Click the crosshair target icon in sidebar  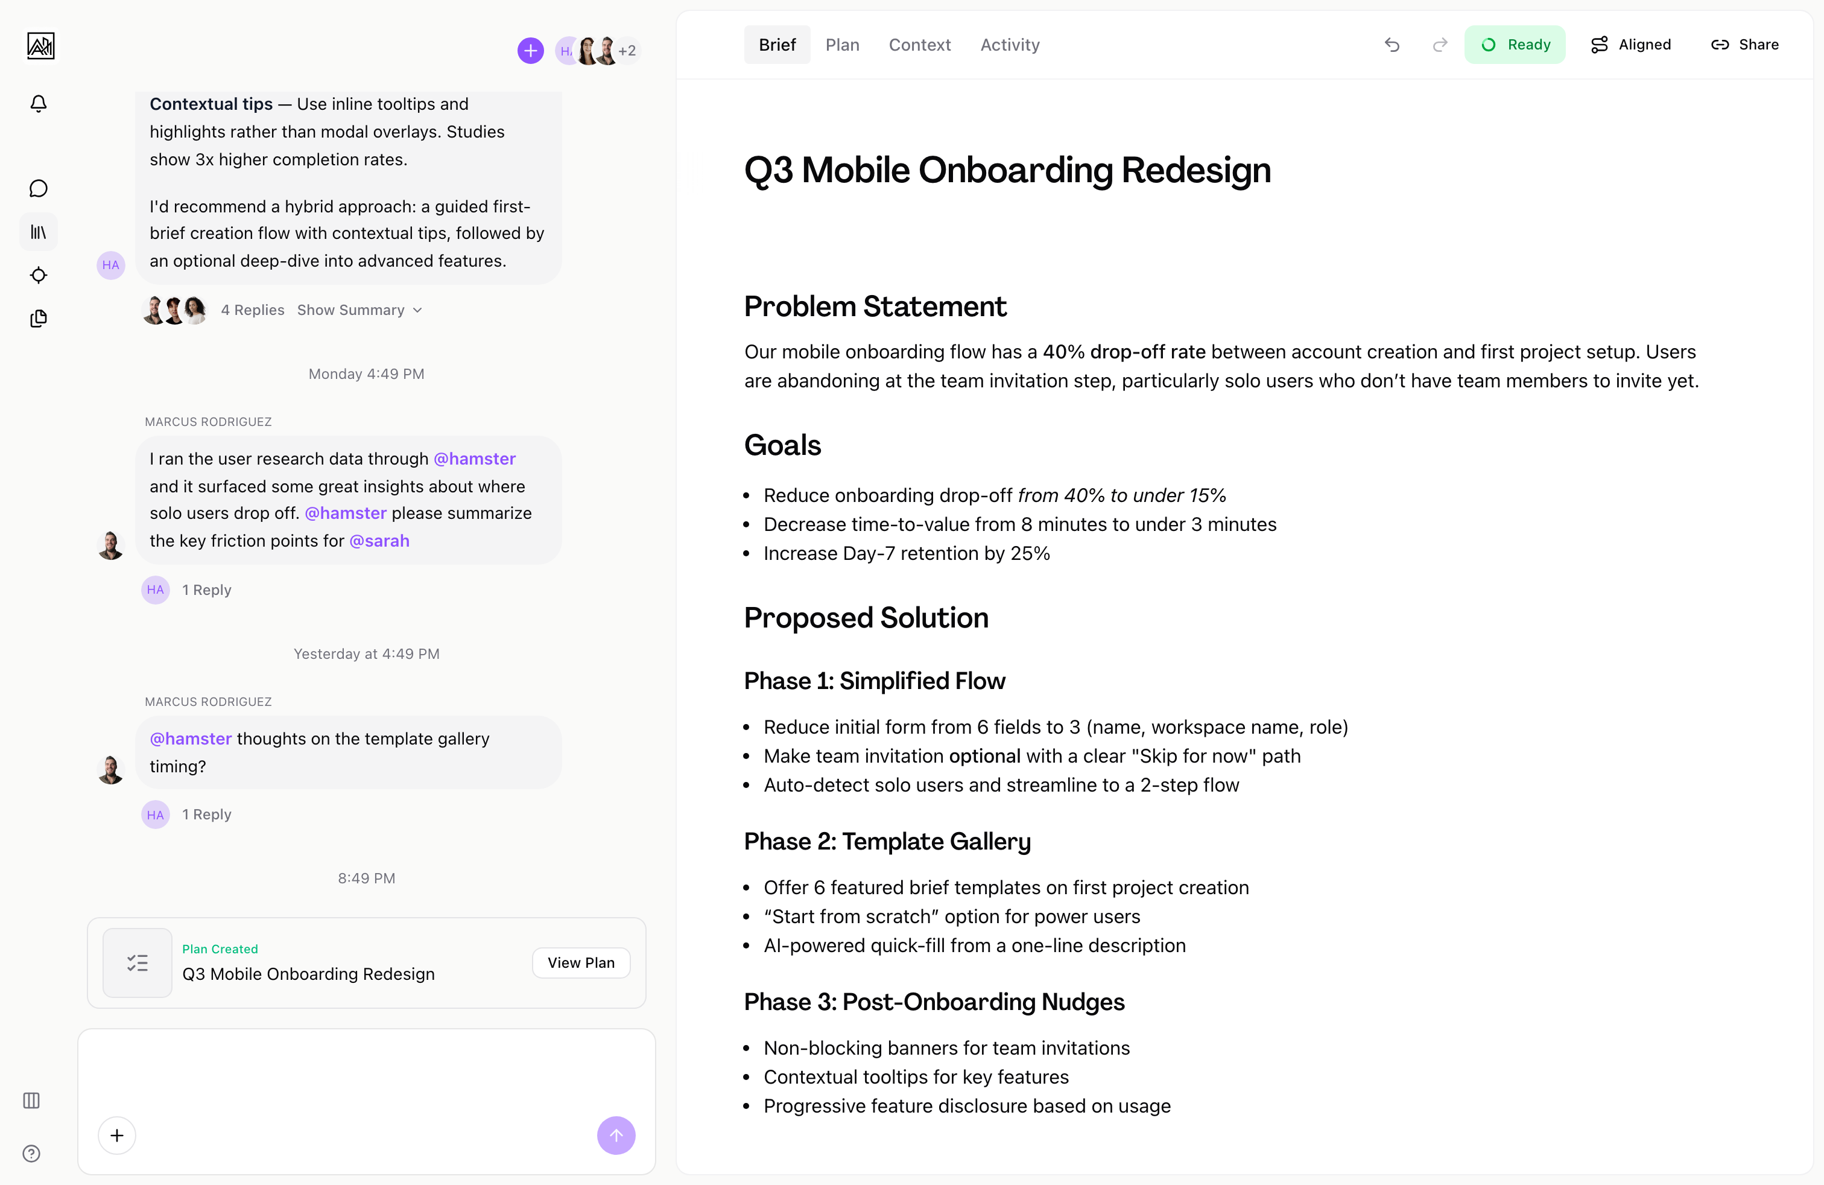(39, 275)
